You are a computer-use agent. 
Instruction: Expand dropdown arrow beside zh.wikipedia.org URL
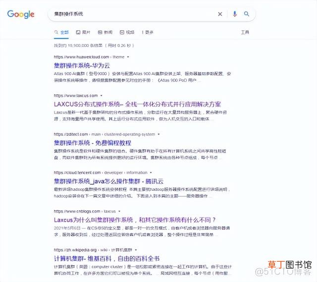pos(136,250)
